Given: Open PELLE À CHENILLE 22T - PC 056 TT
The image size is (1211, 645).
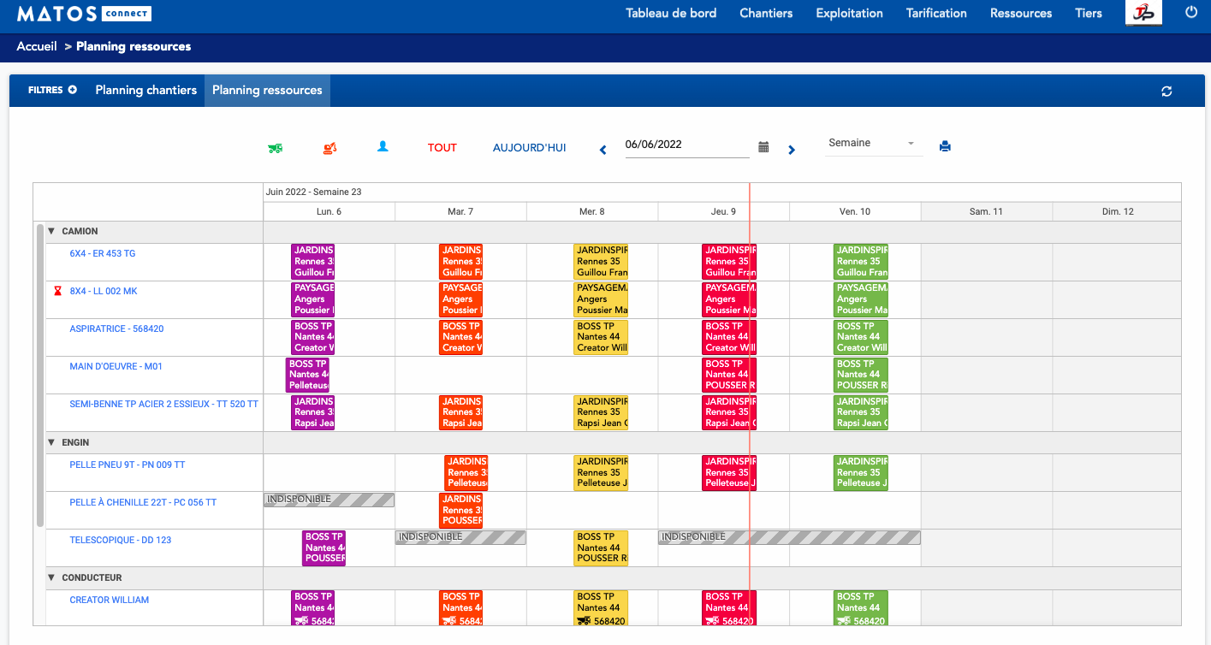Looking at the screenshot, I should [143, 502].
